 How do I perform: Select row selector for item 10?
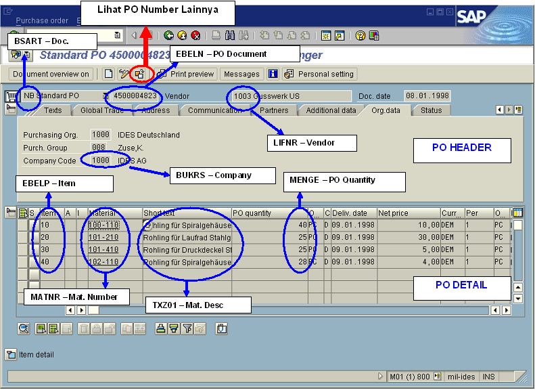click(22, 225)
